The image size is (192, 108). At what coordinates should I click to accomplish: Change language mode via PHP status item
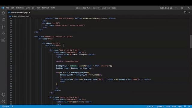180,106
